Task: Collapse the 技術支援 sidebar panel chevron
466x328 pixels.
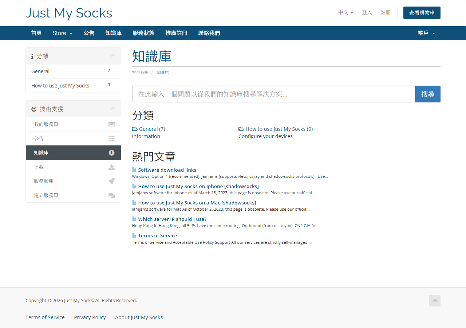Action: point(113,109)
